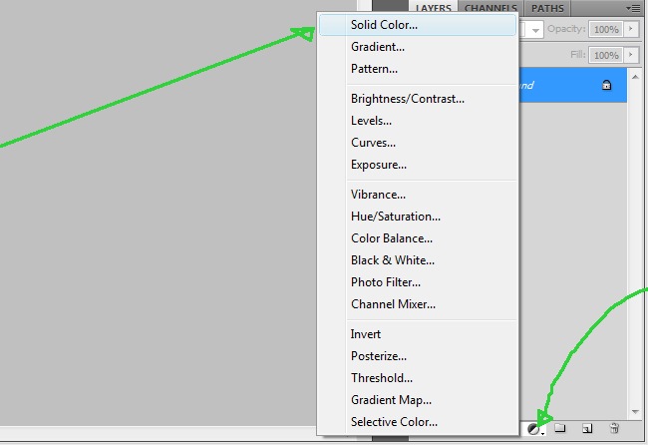Click the new adjustment layer icon
This screenshot has height=445, width=648.
(x=536, y=429)
